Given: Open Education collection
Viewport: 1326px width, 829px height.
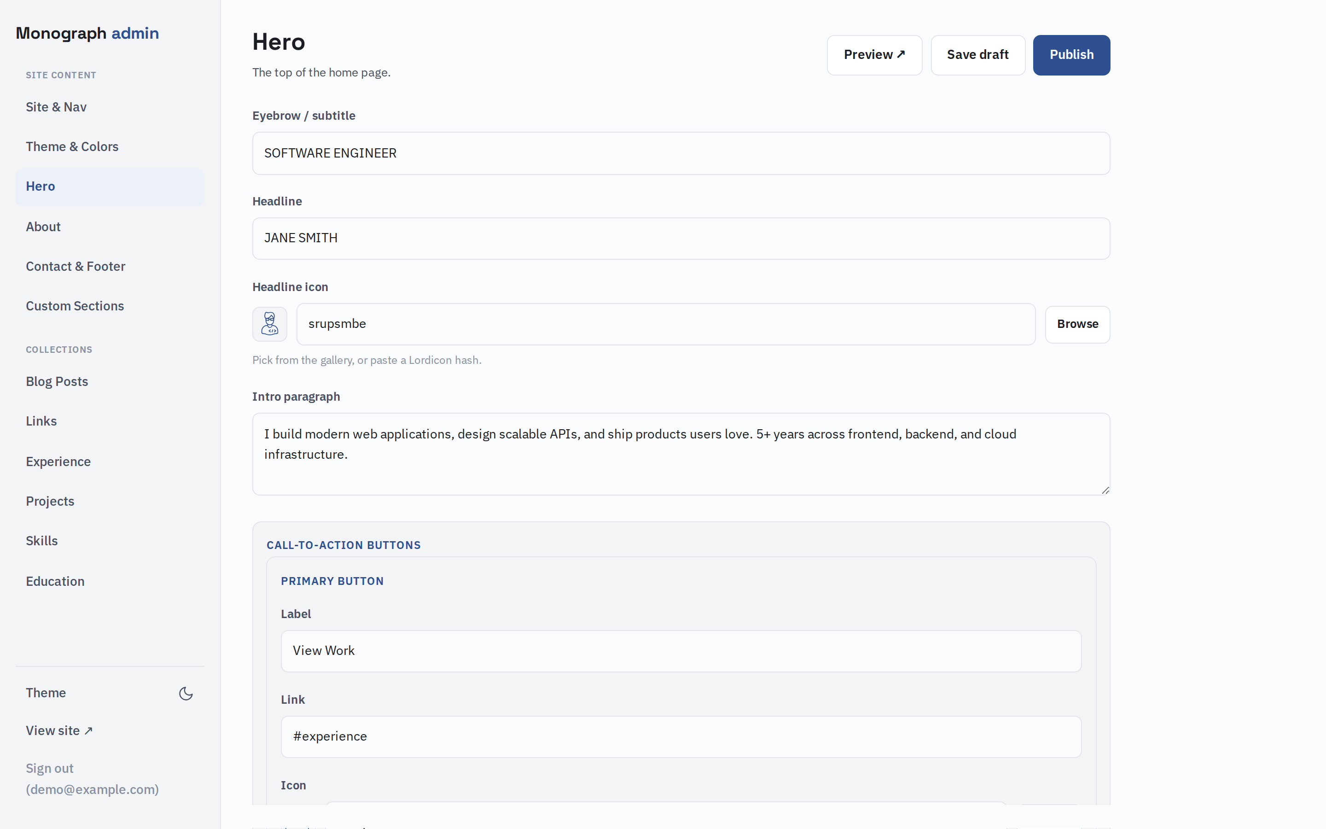Looking at the screenshot, I should (x=110, y=581).
